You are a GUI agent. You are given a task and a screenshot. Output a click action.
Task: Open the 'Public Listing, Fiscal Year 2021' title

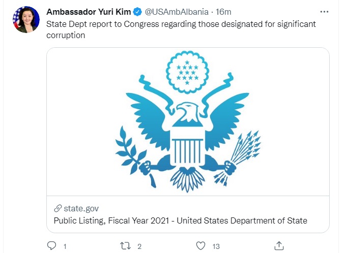[181, 220]
